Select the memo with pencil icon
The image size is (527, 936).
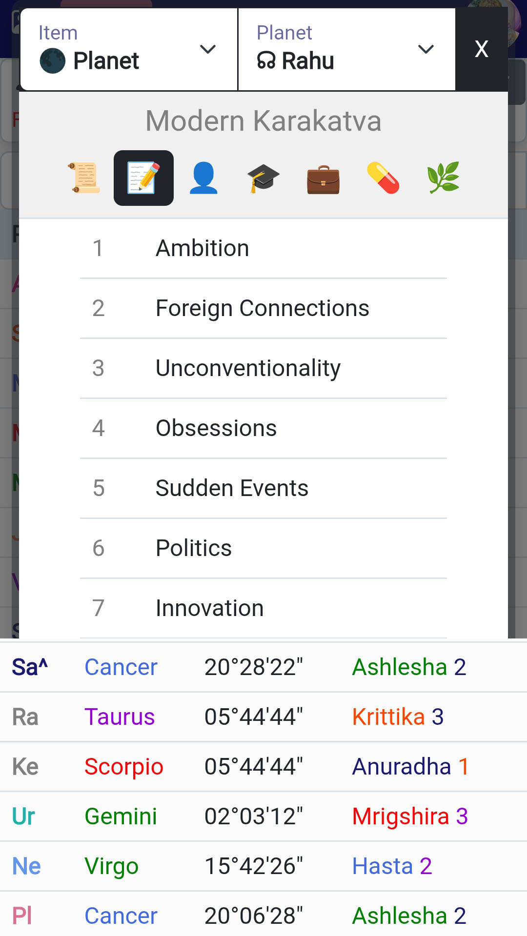[143, 178]
